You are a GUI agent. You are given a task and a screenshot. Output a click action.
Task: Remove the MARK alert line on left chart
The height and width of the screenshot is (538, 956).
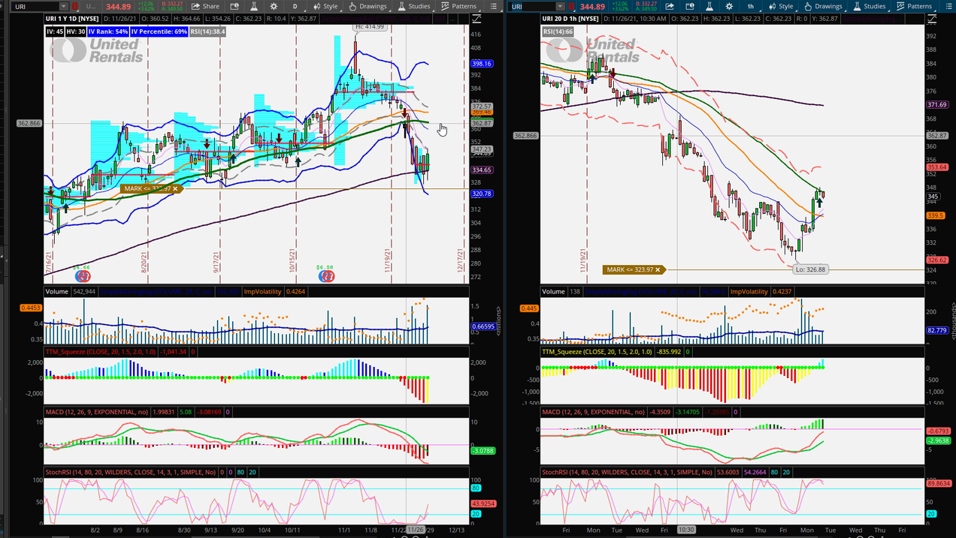pyautogui.click(x=175, y=189)
